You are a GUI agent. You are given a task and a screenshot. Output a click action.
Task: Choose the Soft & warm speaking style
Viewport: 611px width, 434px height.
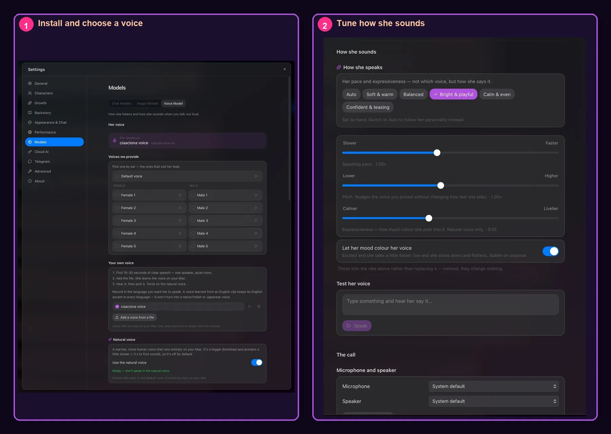380,95
